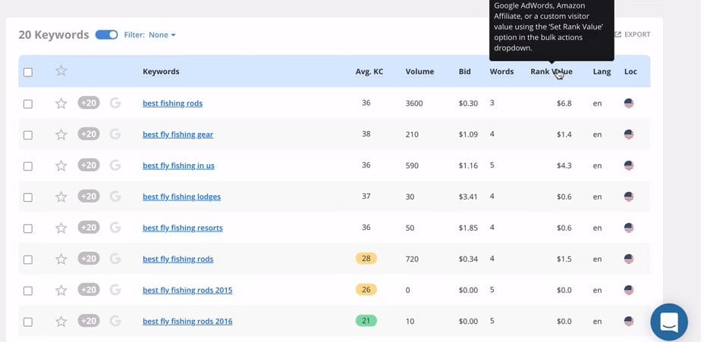Sort by the Bid column header
This screenshot has height=342, width=704.
tap(465, 72)
